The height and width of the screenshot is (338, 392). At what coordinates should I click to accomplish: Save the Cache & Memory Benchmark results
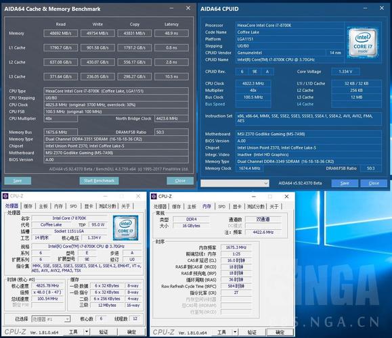coord(18,180)
